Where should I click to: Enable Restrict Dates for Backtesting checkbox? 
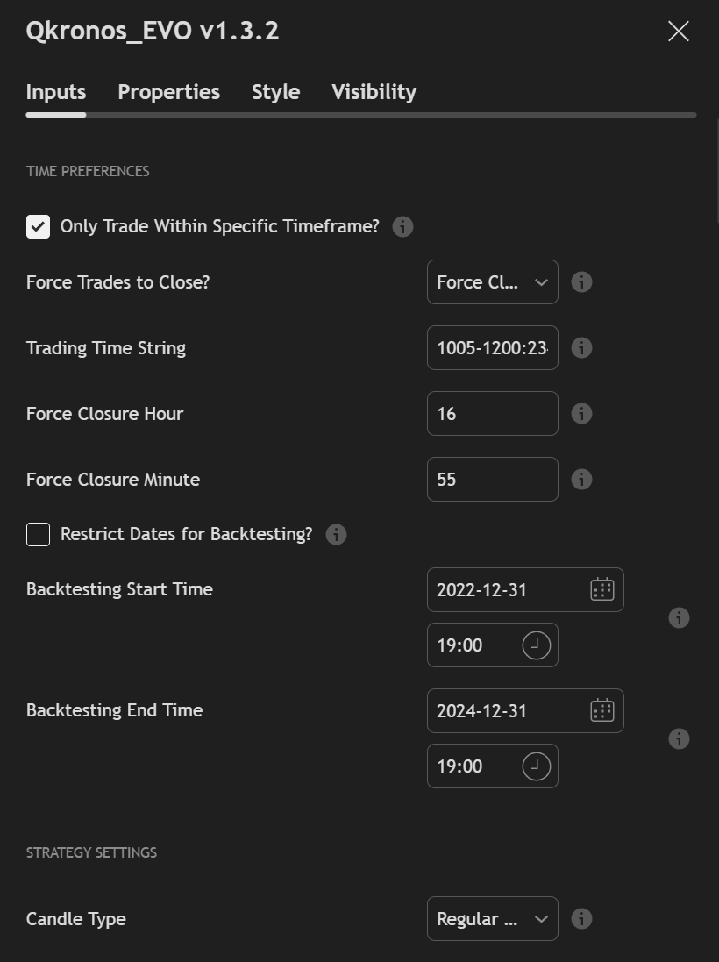pos(38,534)
